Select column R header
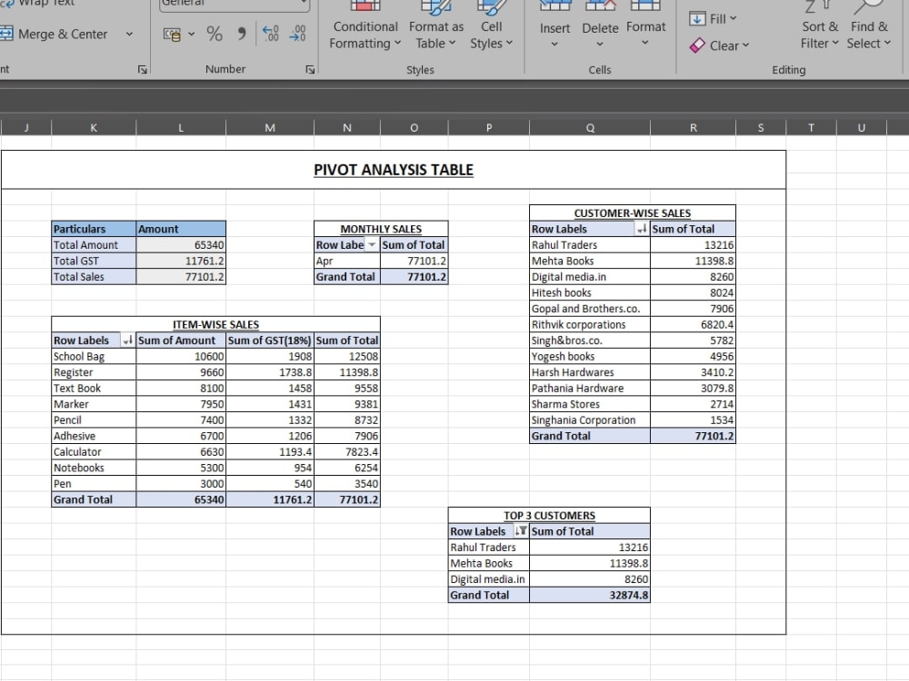Image resolution: width=909 pixels, height=681 pixels. (x=694, y=127)
